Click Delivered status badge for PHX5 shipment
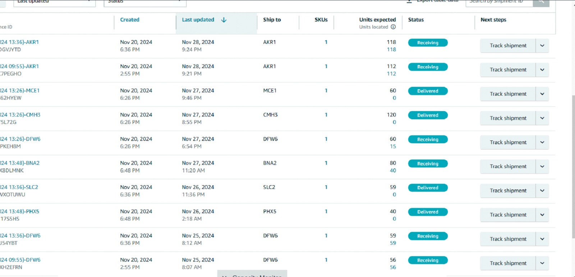This screenshot has height=277, width=575. coord(428,212)
